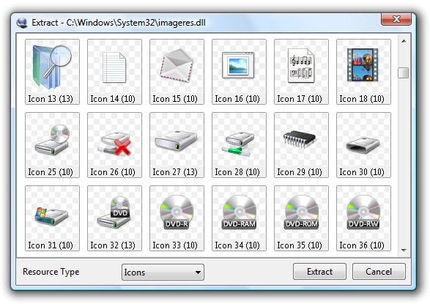Click the Extract button
Screen dimensions: 430x304
pos(319,272)
